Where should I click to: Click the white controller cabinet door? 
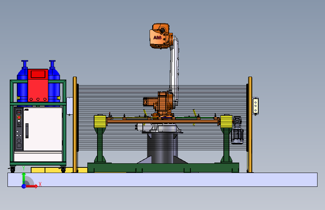tap(43, 129)
